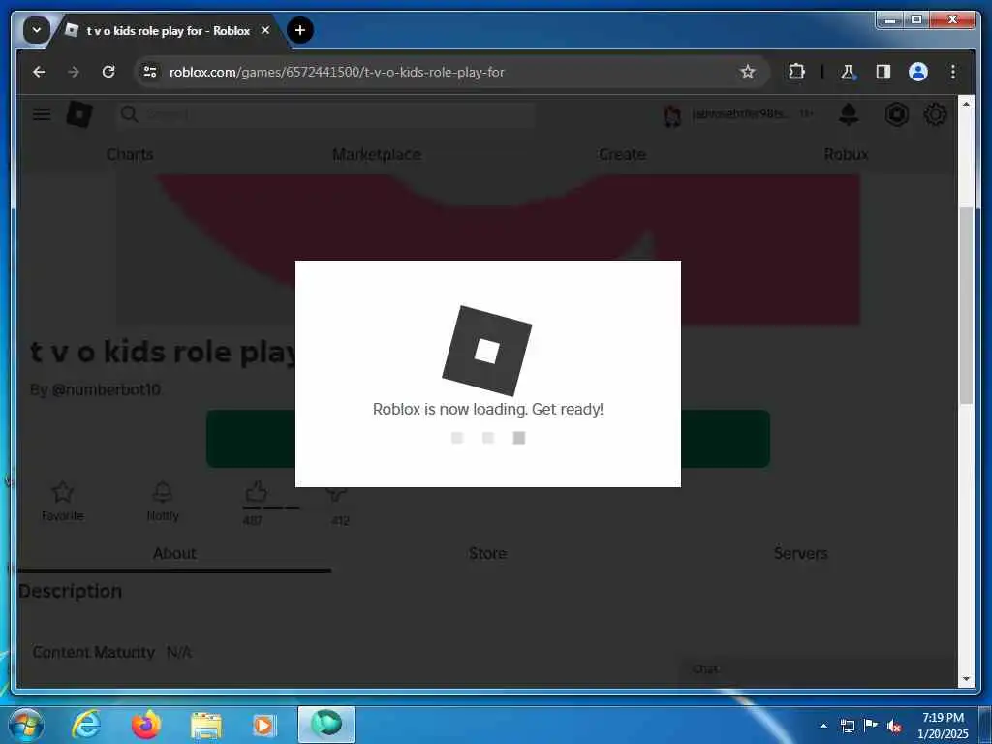Close the 't v o kids role play' tab
Screen dimensions: 992x744
tap(265, 30)
